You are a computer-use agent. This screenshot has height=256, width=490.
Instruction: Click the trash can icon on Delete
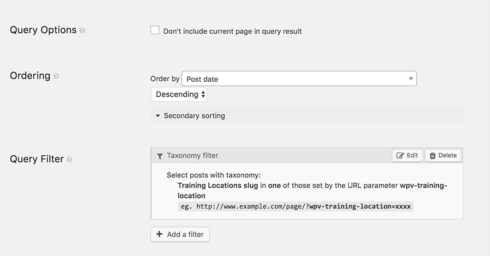(x=433, y=155)
